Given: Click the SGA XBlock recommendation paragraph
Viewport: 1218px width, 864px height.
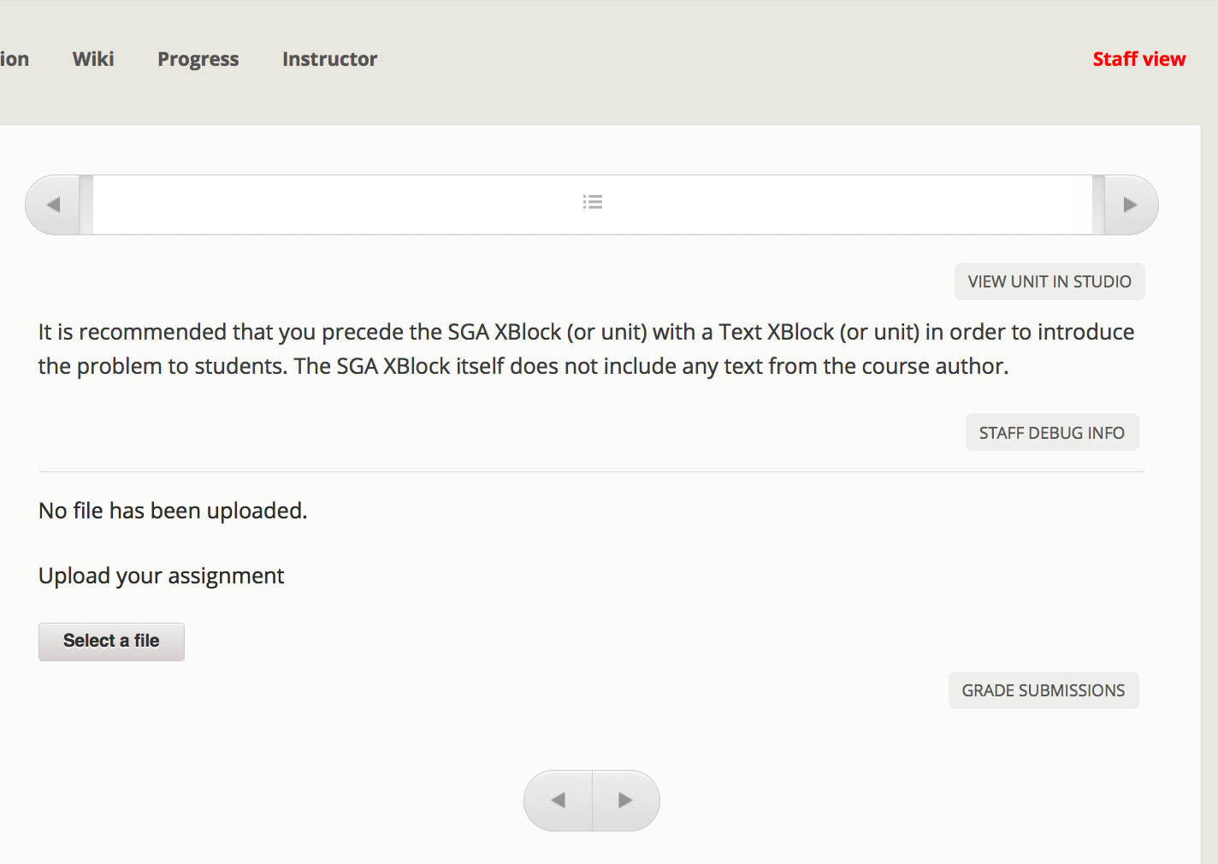Looking at the screenshot, I should [586, 349].
